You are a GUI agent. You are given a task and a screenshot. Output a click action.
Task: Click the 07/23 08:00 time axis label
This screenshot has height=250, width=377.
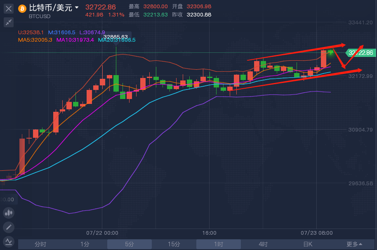click(x=317, y=233)
